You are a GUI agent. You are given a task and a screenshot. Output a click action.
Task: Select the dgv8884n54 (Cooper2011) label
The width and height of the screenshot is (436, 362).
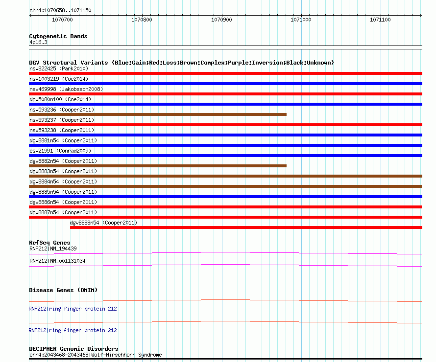tap(63, 181)
